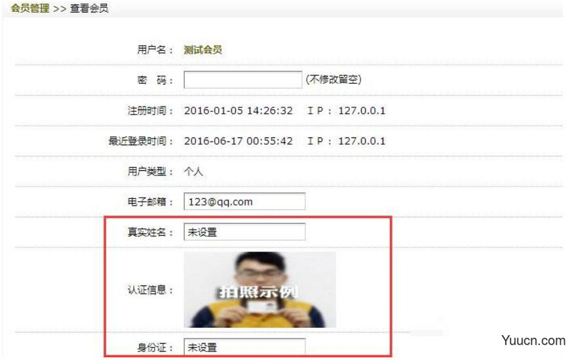Click the (不修改留空) hint text

pyautogui.click(x=334, y=79)
